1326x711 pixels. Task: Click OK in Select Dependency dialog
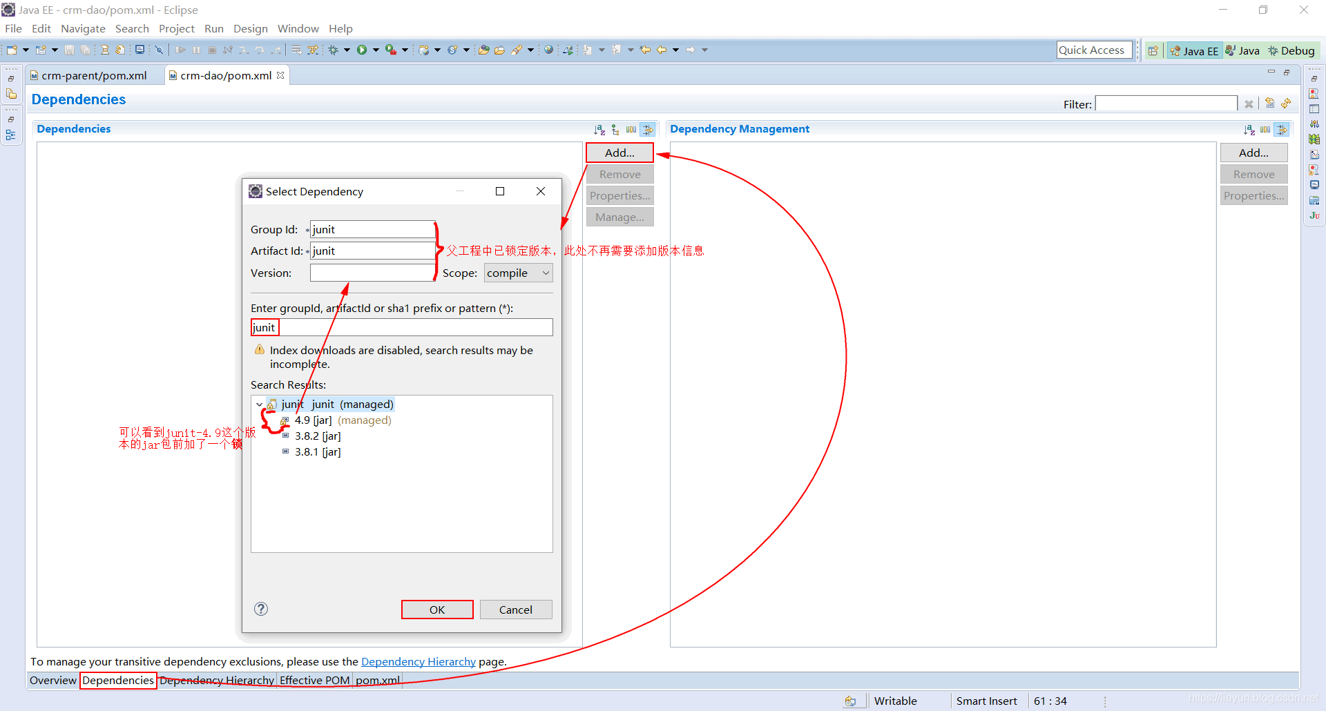437,610
